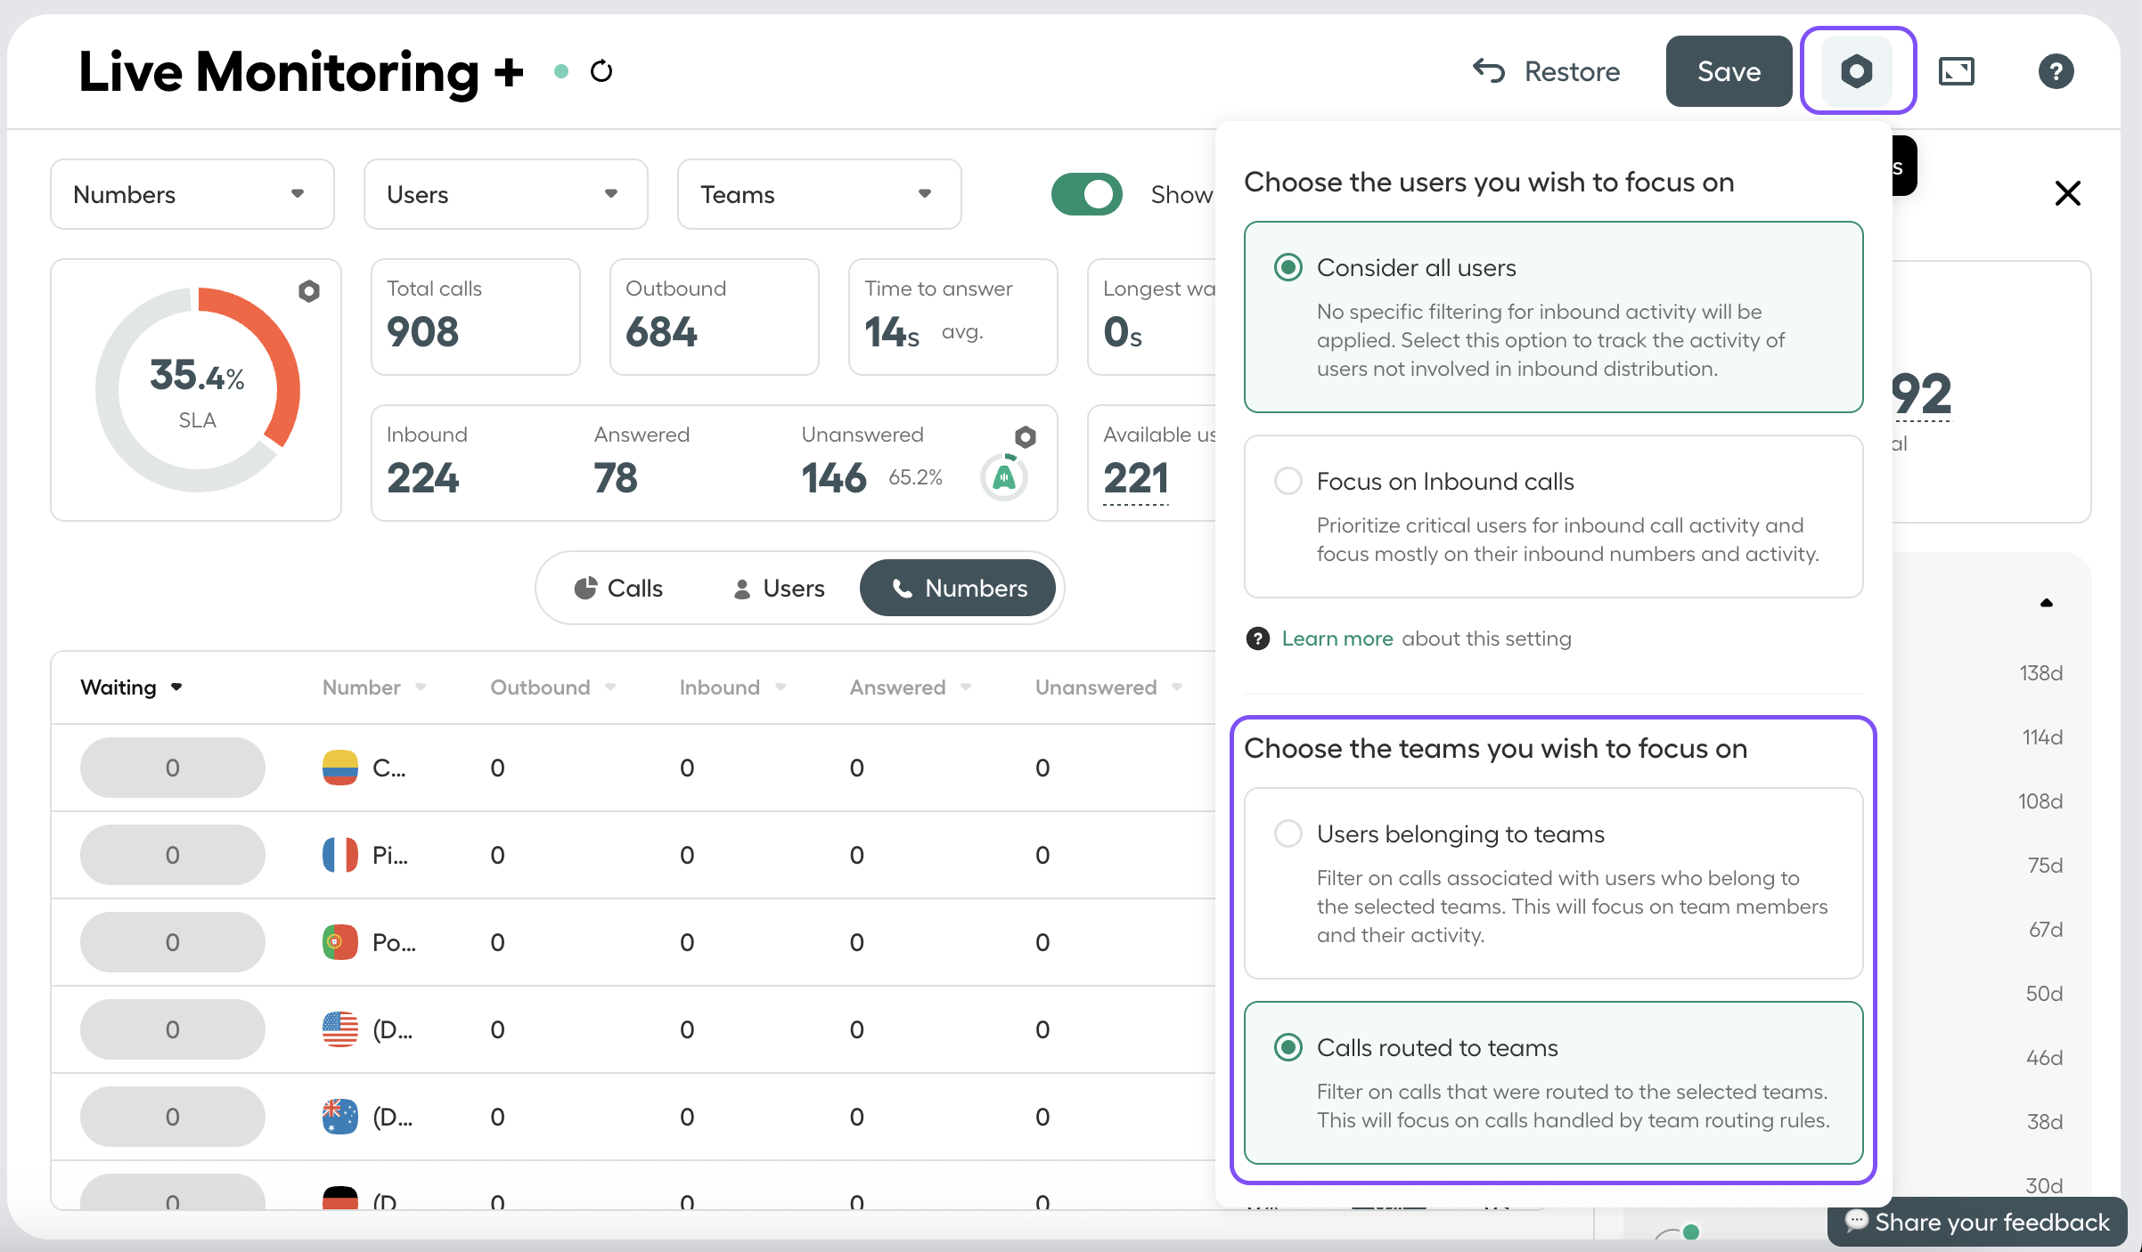Toggle the green Show switch
The width and height of the screenshot is (2142, 1252).
click(1087, 194)
